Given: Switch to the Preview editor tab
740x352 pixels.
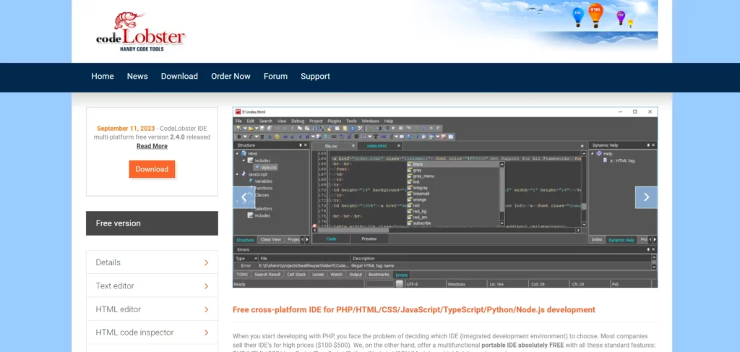Looking at the screenshot, I should coord(369,239).
